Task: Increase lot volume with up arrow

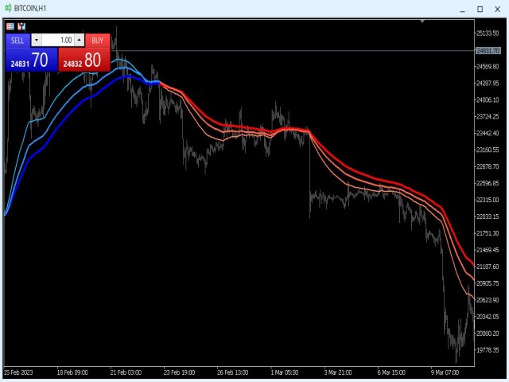Action: coord(80,41)
